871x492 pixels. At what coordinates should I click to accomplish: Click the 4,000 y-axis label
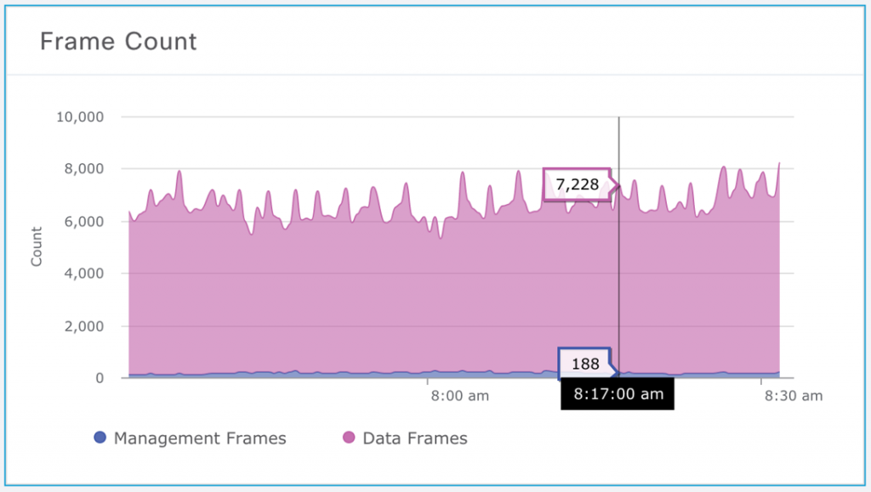85,274
